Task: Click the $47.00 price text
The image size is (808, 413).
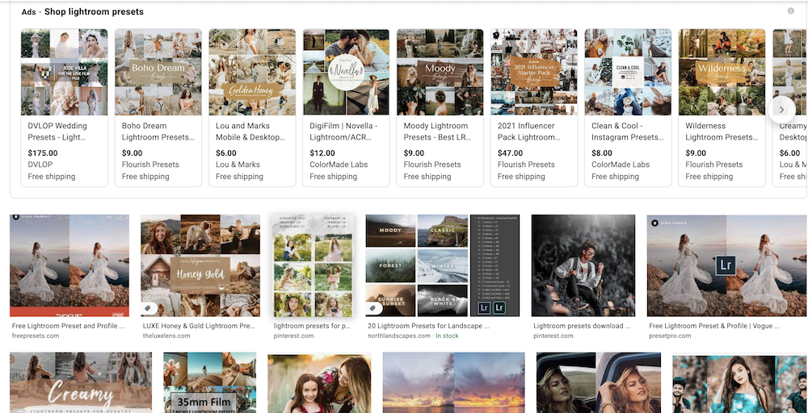Action: coord(510,152)
